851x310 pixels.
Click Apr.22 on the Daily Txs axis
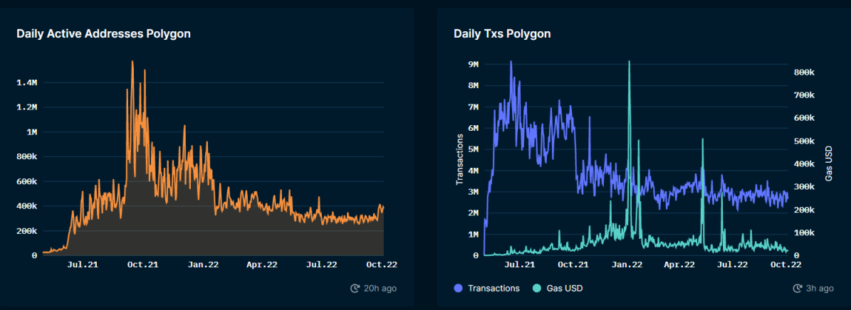point(680,264)
